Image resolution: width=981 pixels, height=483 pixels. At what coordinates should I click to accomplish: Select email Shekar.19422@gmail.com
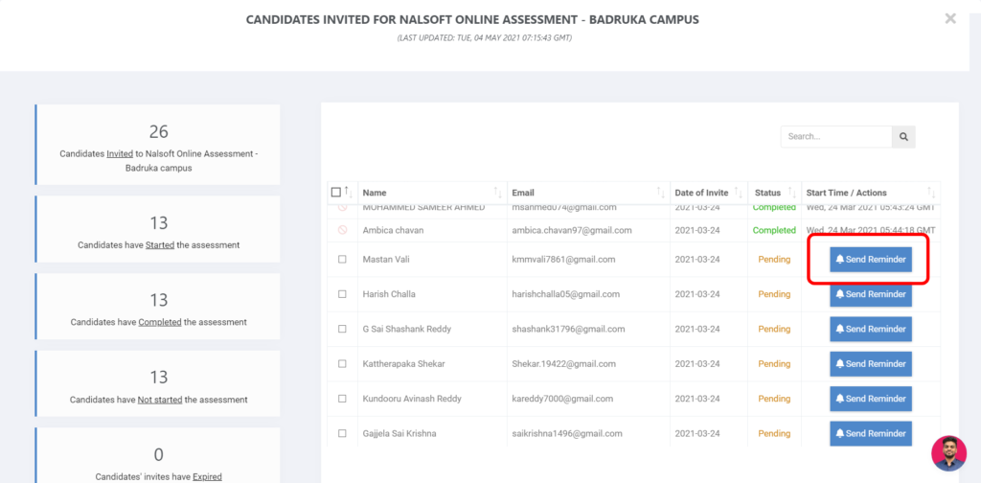[x=563, y=363]
